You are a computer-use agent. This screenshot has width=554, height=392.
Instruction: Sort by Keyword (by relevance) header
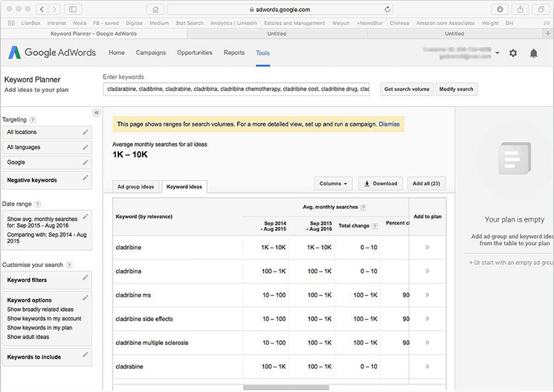click(144, 216)
